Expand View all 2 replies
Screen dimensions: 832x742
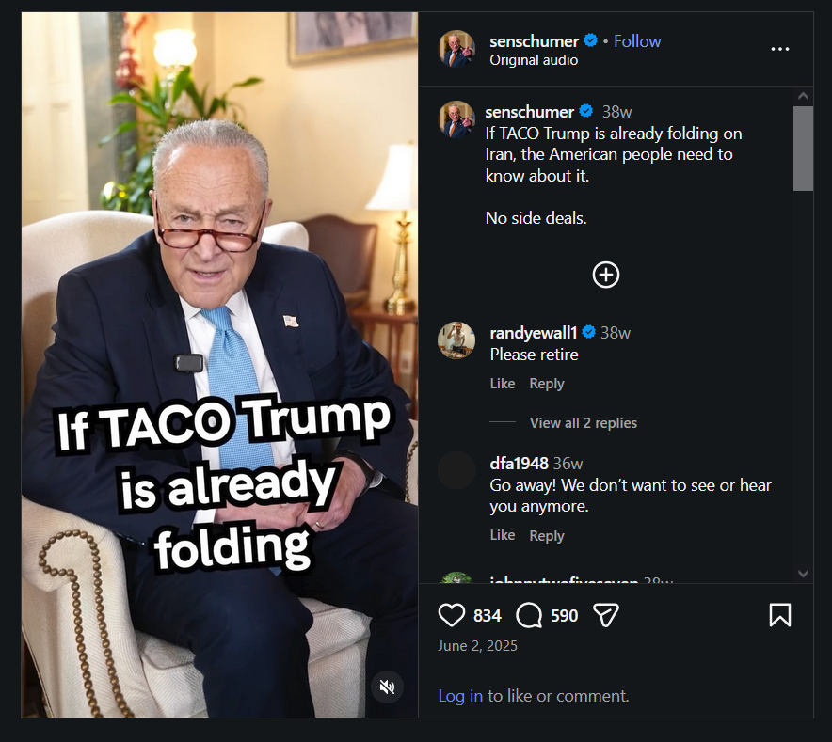pos(583,423)
